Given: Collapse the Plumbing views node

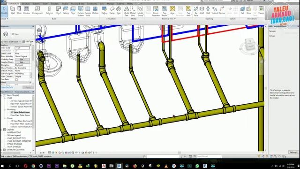Looking at the screenshot, I should (x=5, y=109).
